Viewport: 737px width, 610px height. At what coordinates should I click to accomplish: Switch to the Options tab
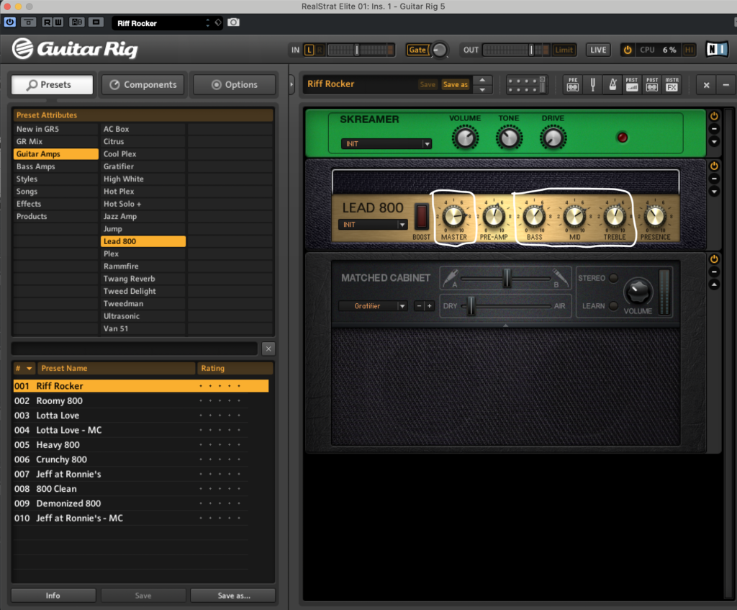(234, 84)
